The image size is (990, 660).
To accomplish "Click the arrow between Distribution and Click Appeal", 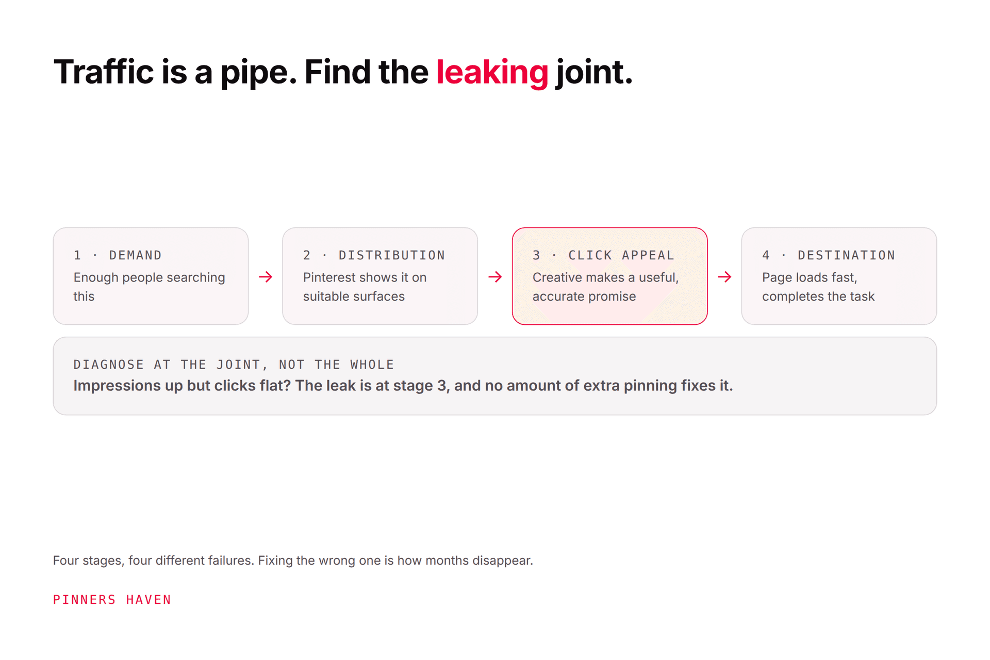I will [495, 277].
